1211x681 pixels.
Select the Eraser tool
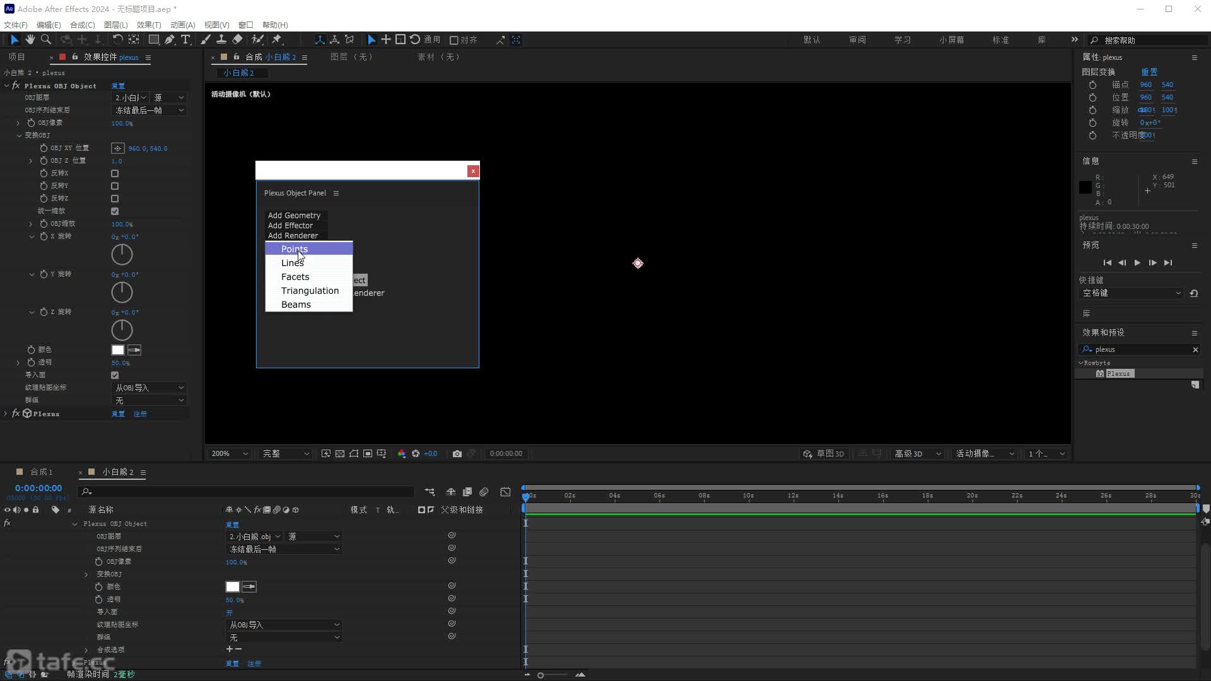click(237, 40)
